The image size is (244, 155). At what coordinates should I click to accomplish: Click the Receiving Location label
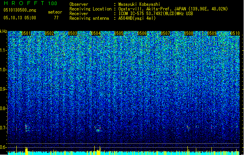[x=90, y=9]
